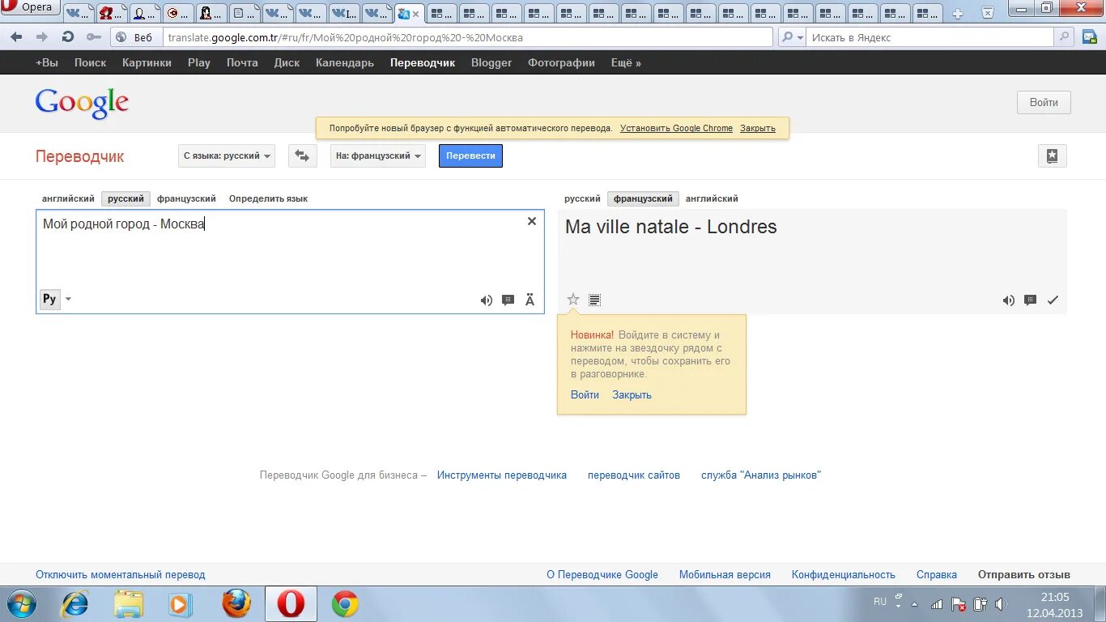The height and width of the screenshot is (622, 1106).
Task: Dismiss the yellow tooltip with Закрыть
Action: (x=632, y=395)
